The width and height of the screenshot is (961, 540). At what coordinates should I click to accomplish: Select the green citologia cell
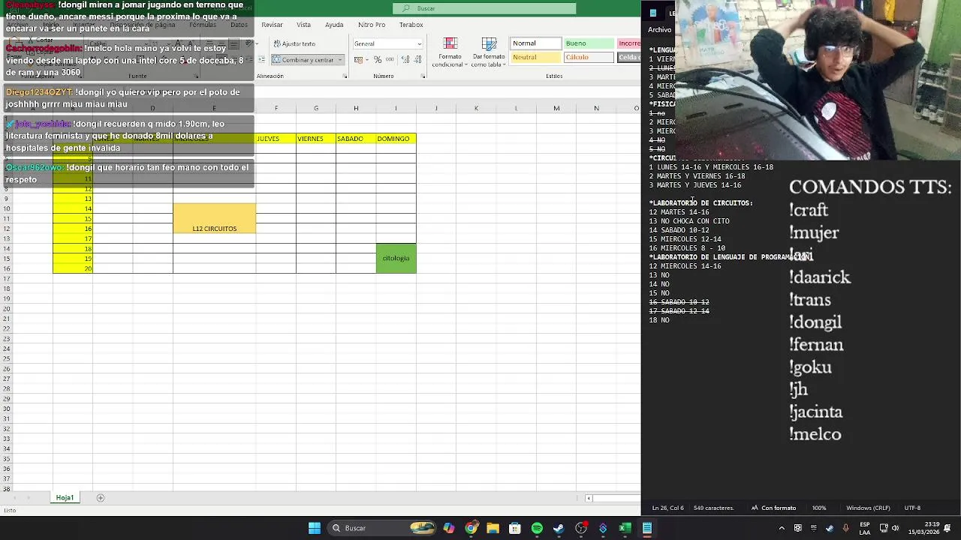click(396, 258)
